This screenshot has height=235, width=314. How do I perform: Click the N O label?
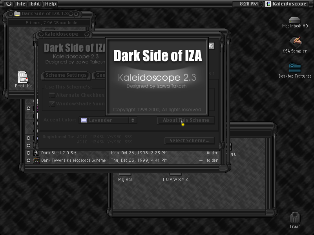click(x=234, y=154)
